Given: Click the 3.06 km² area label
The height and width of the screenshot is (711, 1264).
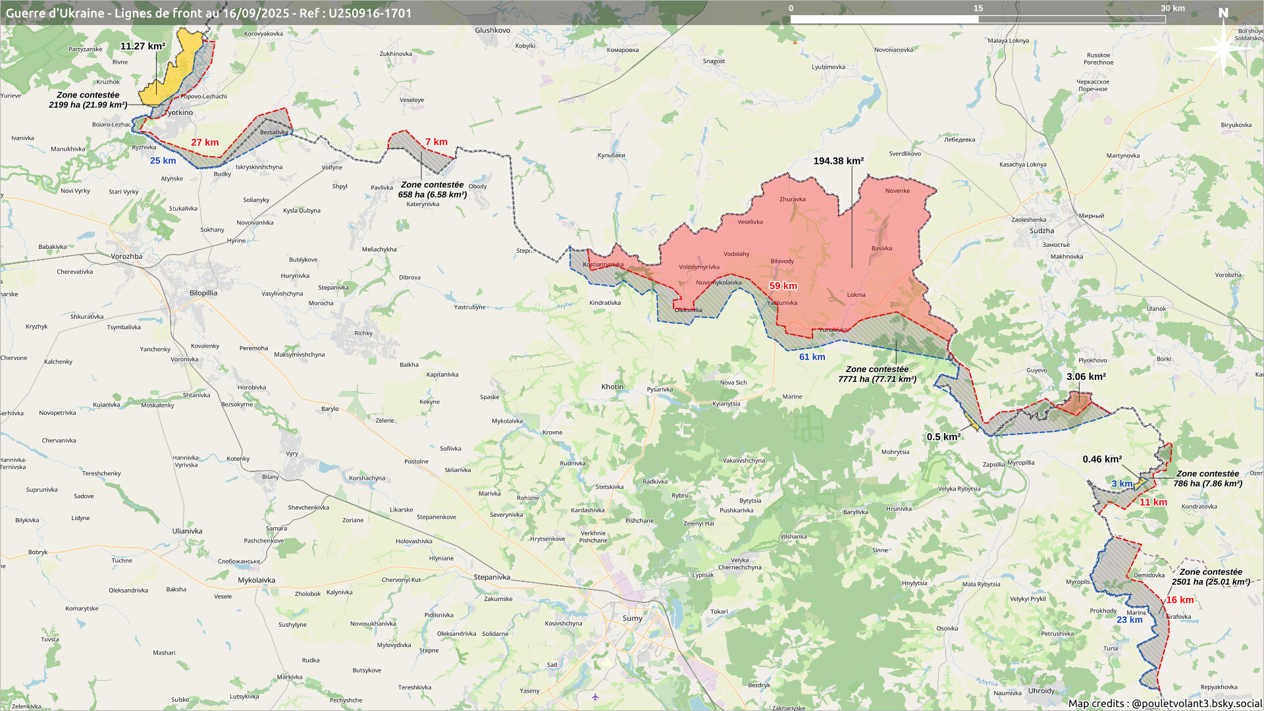Looking at the screenshot, I should tap(1086, 377).
